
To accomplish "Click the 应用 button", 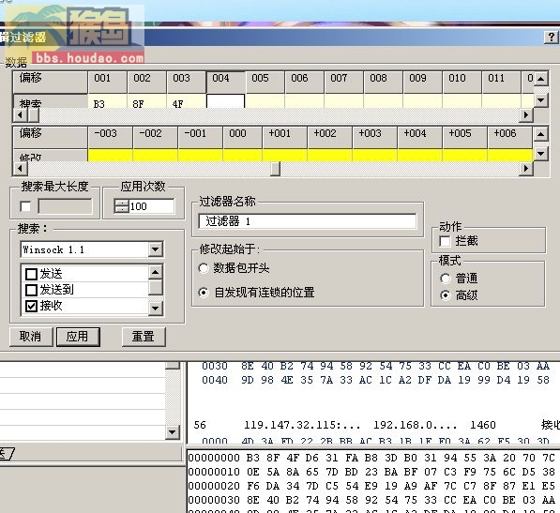I will (78, 337).
